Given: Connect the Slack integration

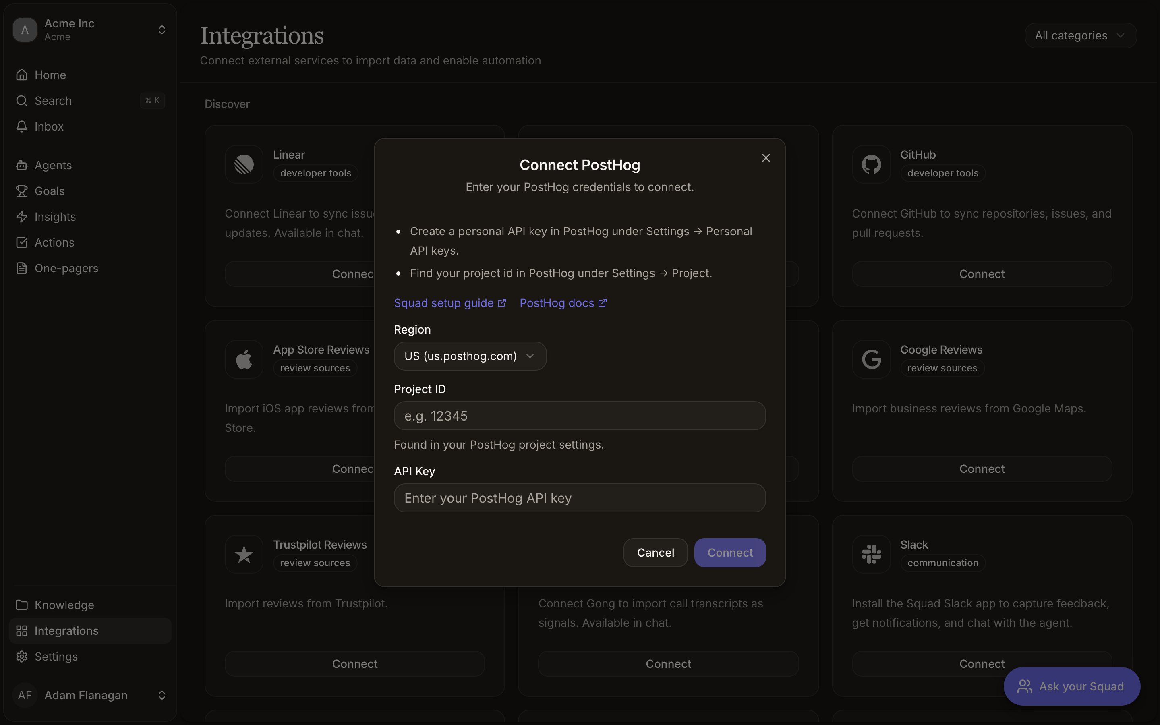Looking at the screenshot, I should pos(982,664).
